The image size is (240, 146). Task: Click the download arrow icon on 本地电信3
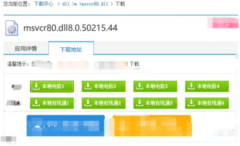coord(140,86)
